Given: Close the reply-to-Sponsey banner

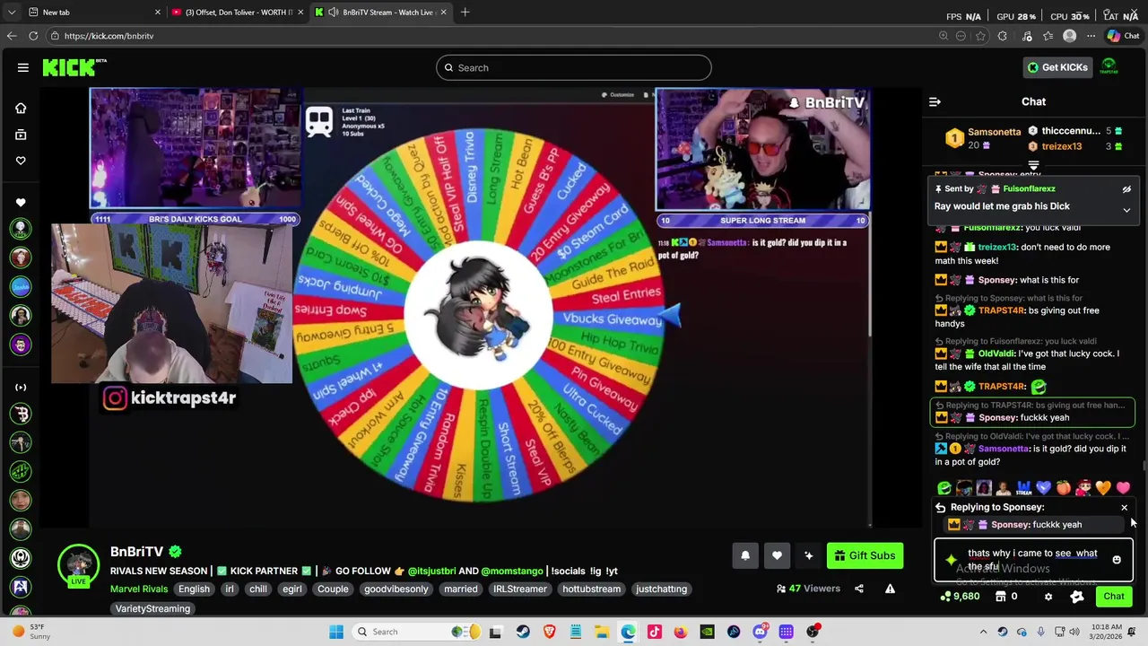Looking at the screenshot, I should coord(1124,508).
